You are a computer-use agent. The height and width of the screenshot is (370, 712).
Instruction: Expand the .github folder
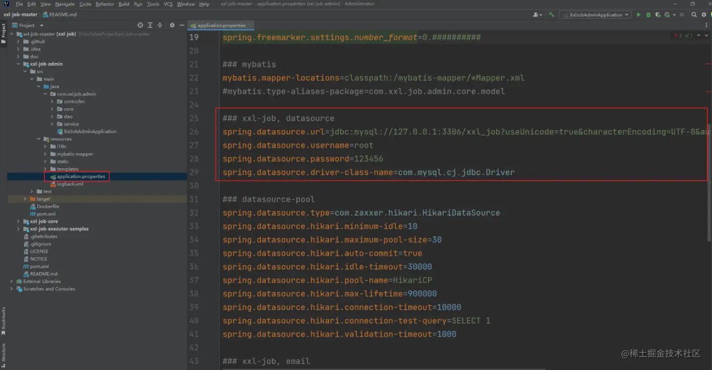(18, 42)
